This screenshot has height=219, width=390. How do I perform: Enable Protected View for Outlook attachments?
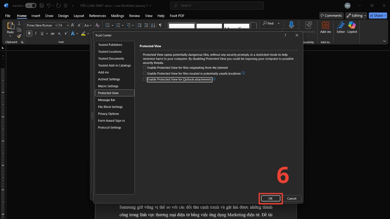144,79
